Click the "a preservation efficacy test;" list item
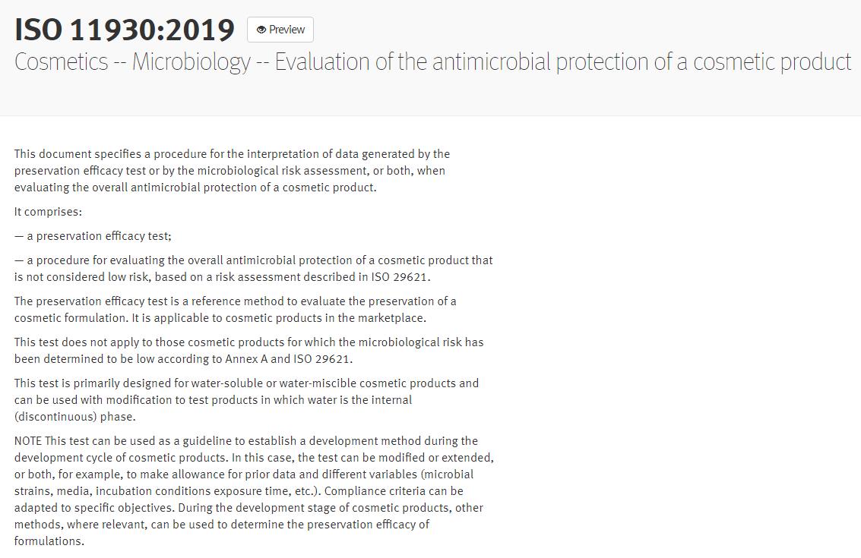Image resolution: width=861 pixels, height=558 pixels. (x=93, y=236)
